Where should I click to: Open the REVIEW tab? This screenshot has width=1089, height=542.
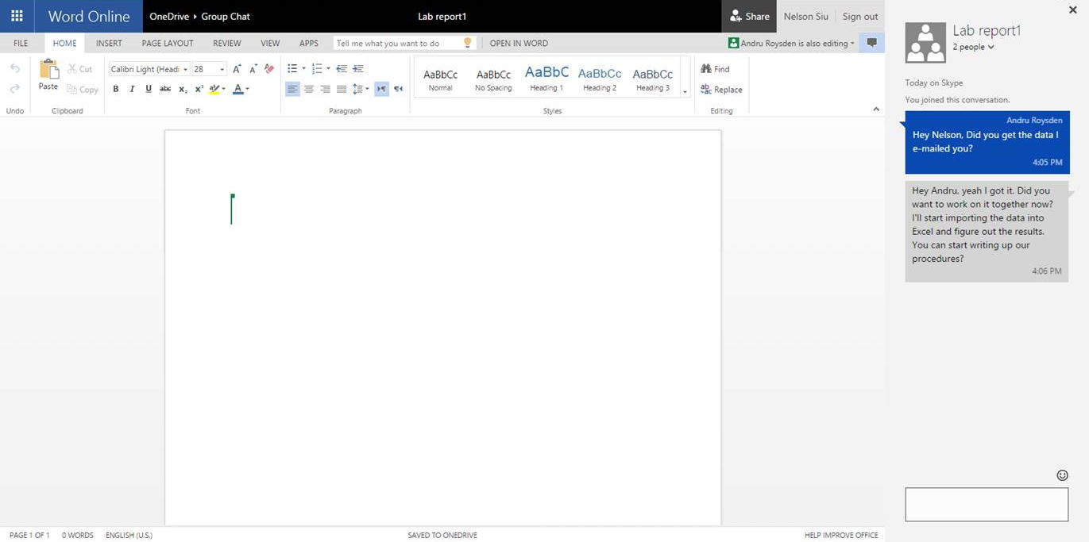coord(226,43)
